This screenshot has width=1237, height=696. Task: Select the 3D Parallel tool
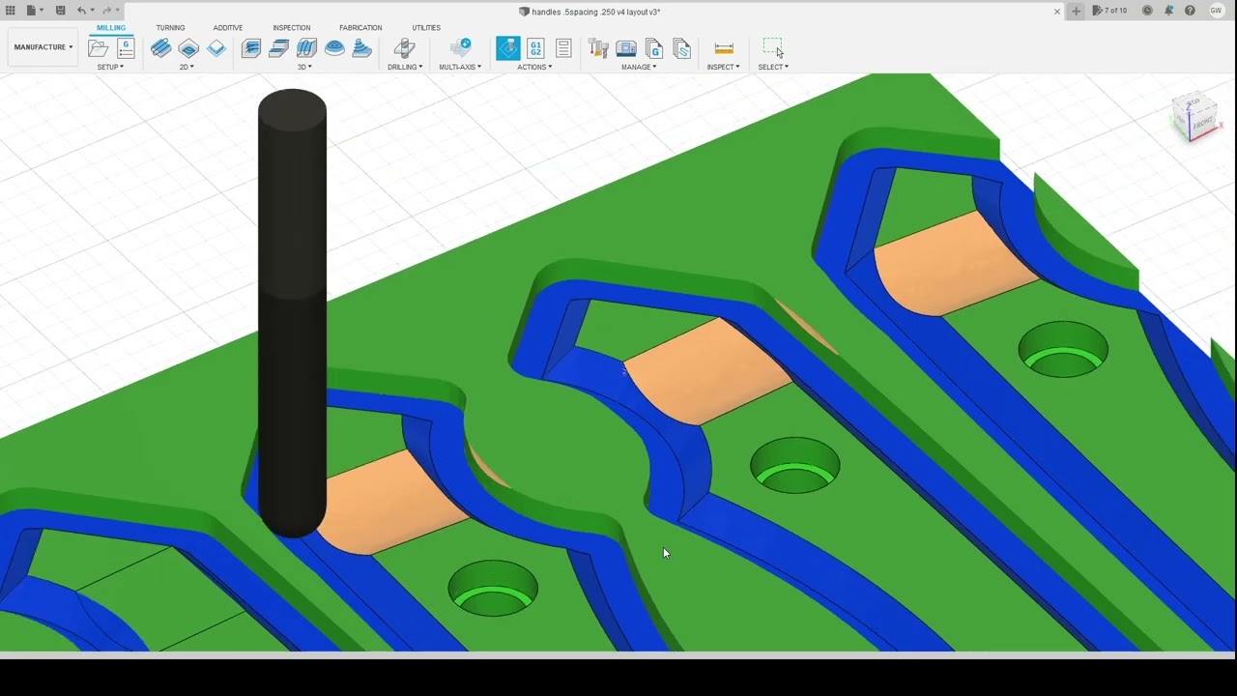point(306,48)
